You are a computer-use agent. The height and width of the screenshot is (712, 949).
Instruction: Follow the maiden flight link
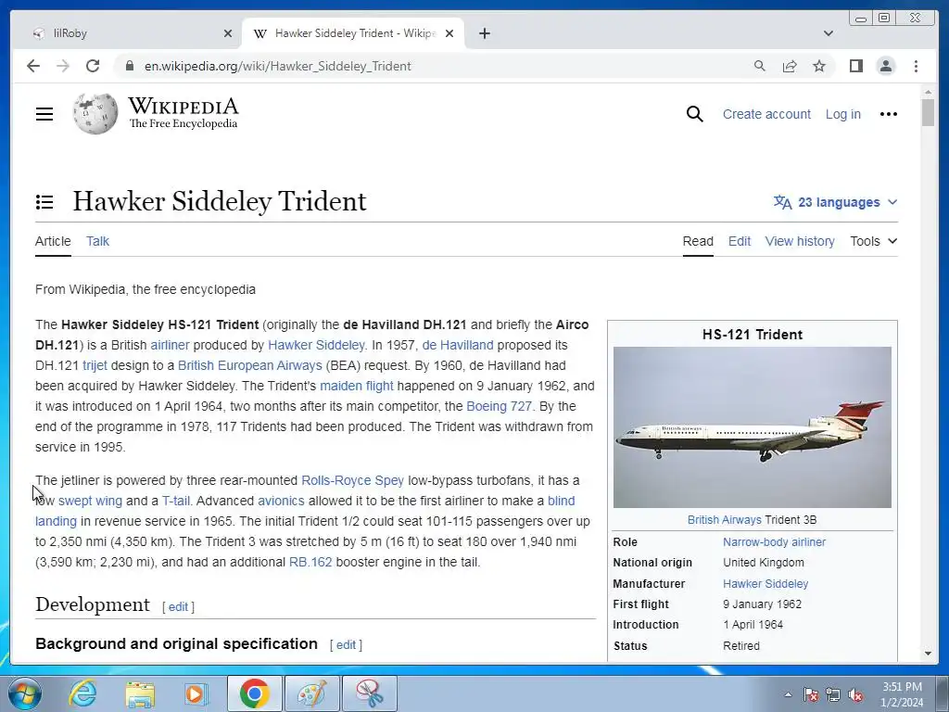[x=357, y=386]
